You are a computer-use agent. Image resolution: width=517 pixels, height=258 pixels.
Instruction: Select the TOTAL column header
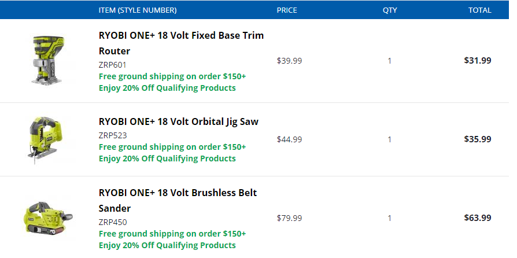[480, 10]
